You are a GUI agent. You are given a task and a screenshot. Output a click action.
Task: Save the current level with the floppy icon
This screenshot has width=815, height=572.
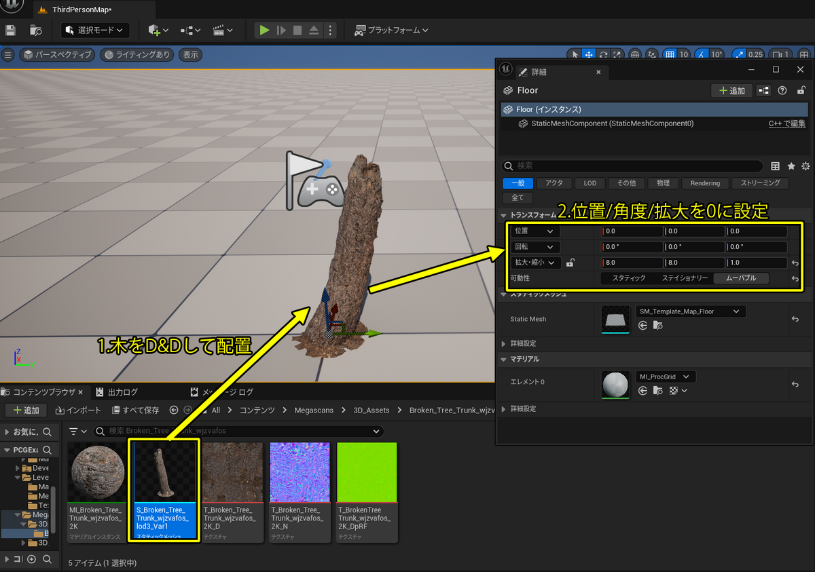coord(10,31)
